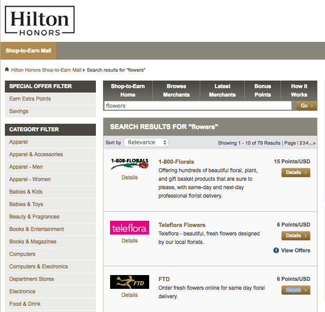This screenshot has width=325, height=312.
Task: Click the home icon in breadcrumb
Action: (7, 69)
